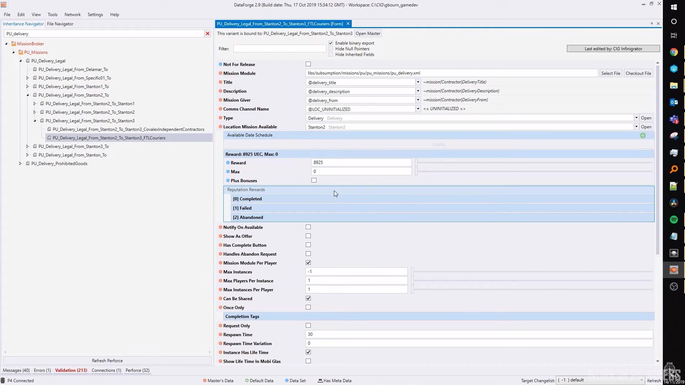
Task: Uncheck the Can Be Shared checkbox
Action: coord(308,298)
